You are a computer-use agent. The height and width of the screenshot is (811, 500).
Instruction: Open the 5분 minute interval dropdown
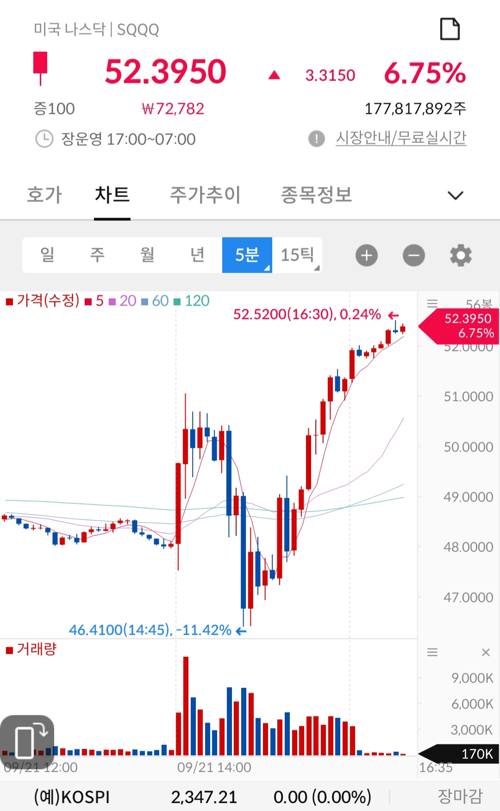[x=247, y=255]
